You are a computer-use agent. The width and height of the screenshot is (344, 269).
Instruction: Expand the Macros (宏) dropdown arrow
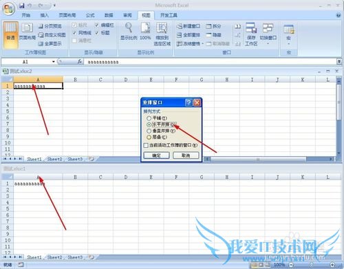point(288,43)
